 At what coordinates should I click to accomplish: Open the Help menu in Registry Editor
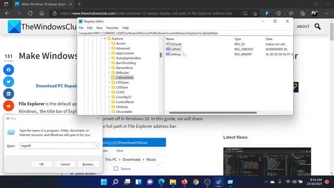tap(125, 28)
